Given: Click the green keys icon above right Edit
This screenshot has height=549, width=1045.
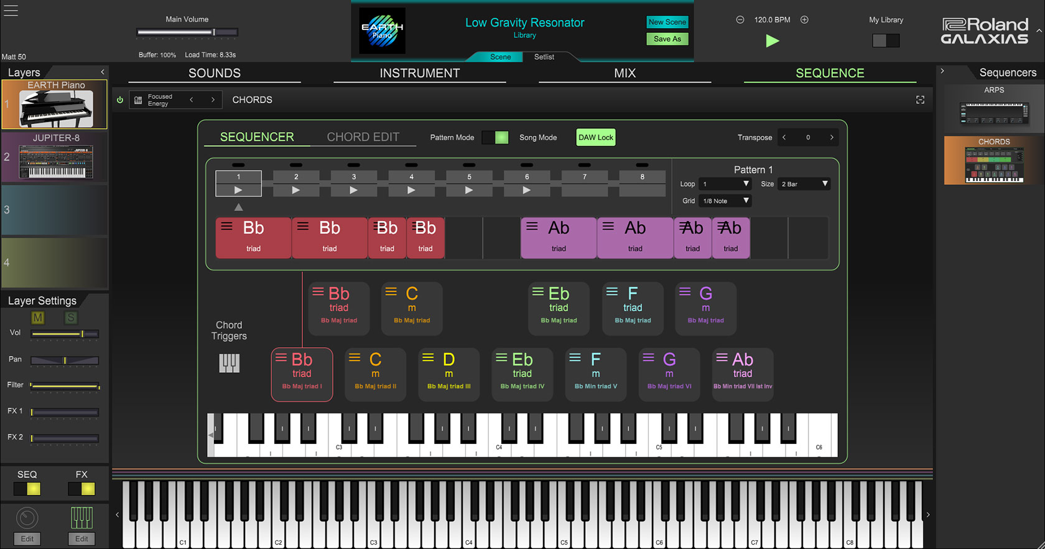Looking at the screenshot, I should point(81,518).
